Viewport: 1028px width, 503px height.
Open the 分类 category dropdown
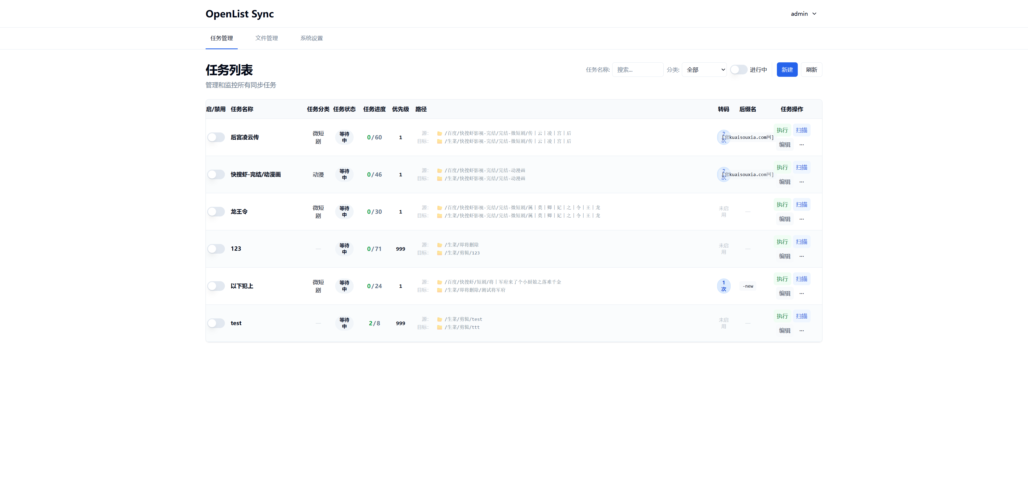pyautogui.click(x=704, y=70)
